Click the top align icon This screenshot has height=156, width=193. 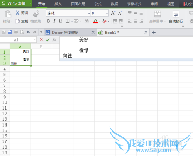130,13
